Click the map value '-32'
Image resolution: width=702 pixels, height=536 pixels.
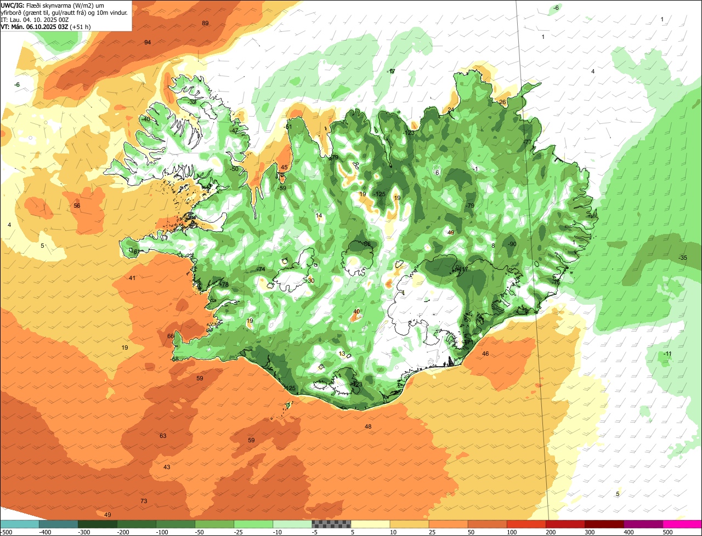pos(192,102)
